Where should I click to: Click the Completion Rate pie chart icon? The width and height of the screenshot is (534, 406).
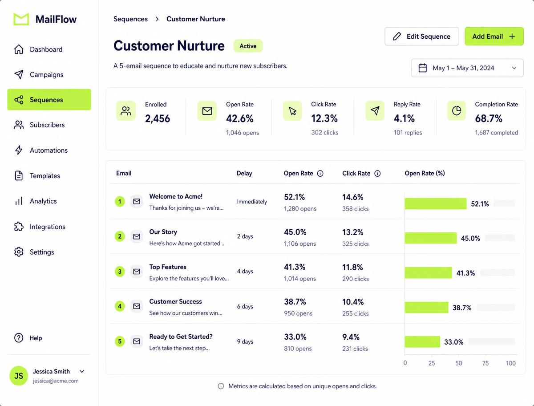coord(457,111)
